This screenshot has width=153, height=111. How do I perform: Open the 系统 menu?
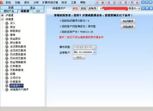(8, 3)
